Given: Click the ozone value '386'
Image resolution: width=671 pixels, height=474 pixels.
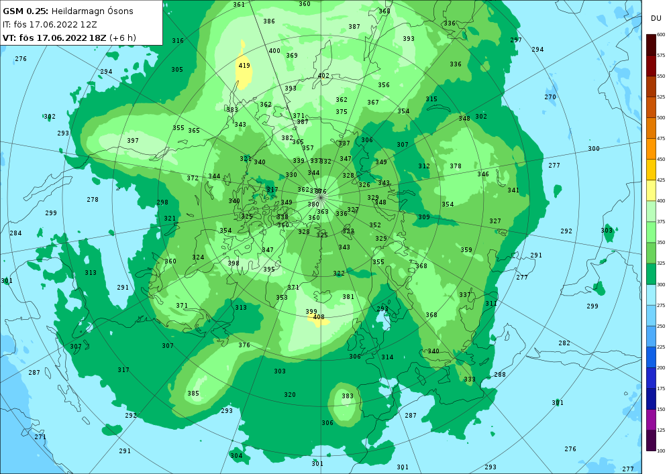Looking at the screenshot, I should pyautogui.click(x=269, y=21).
